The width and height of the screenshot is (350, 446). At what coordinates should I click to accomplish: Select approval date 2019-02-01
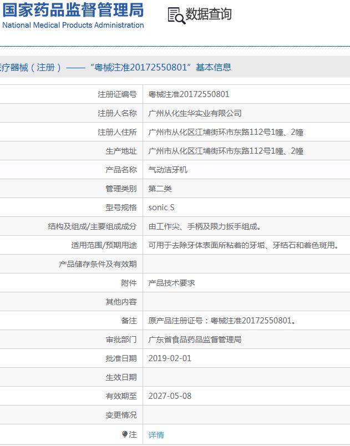(170, 358)
